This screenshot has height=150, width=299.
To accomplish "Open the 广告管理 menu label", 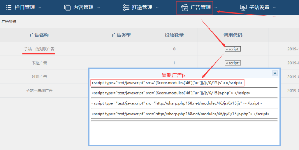I will 200,8.
